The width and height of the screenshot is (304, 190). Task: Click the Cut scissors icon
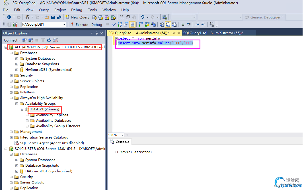pos(121,17)
